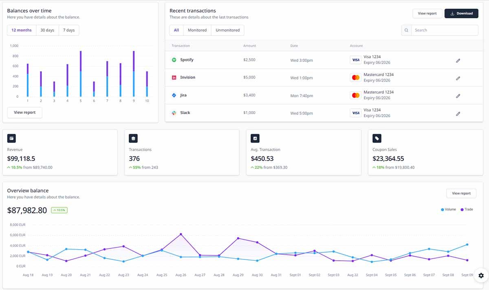This screenshot has height=290, width=489.
Task: Click the Revenue card icon
Action: [11, 138]
